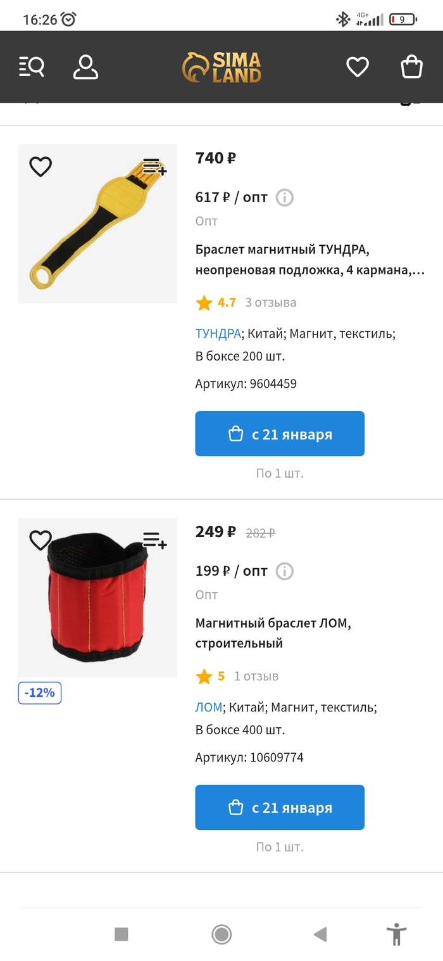Open the ТУНДРА brand link

pos(218,333)
